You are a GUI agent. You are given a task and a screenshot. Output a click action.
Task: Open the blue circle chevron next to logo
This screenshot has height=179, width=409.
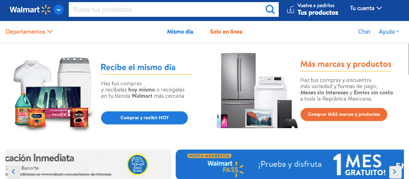point(59,10)
